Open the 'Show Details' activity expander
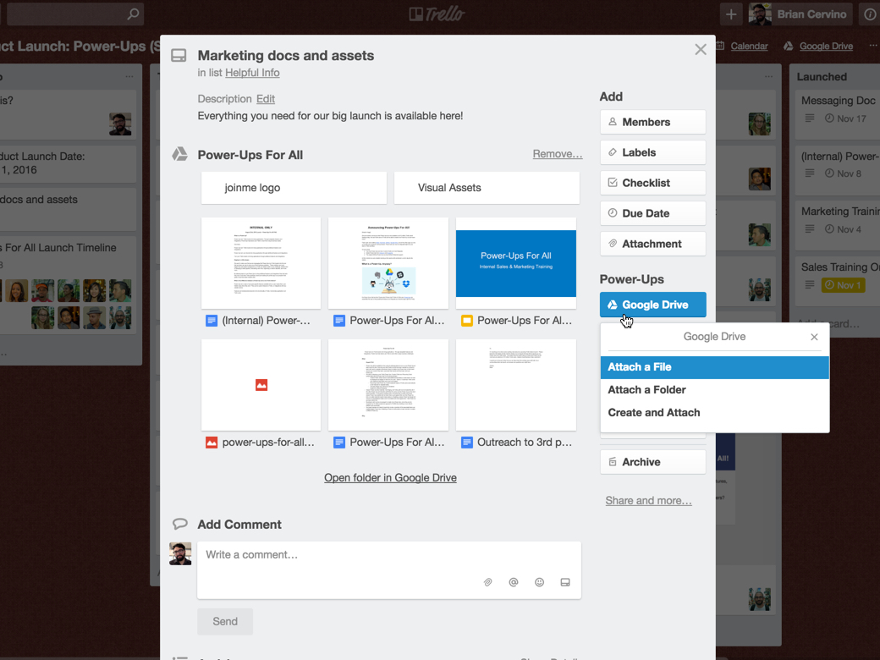Viewport: 880px width, 660px height. point(552,659)
